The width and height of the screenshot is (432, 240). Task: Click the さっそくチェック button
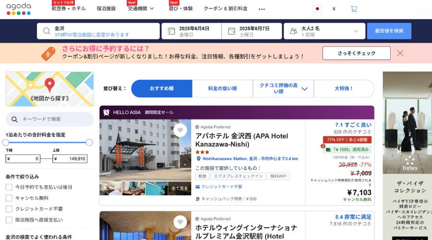(x=357, y=53)
